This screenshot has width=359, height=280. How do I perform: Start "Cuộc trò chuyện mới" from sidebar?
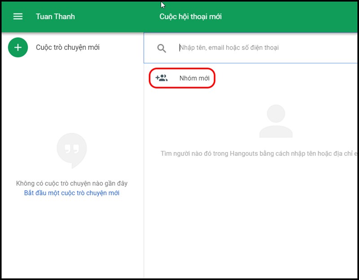[68, 48]
